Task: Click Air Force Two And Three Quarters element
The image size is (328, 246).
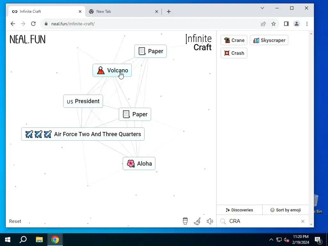Action: (83, 134)
